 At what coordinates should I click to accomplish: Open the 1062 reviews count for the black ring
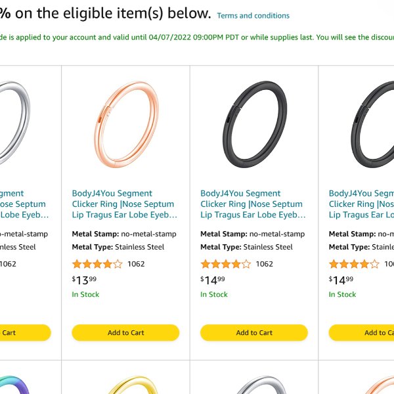[265, 264]
